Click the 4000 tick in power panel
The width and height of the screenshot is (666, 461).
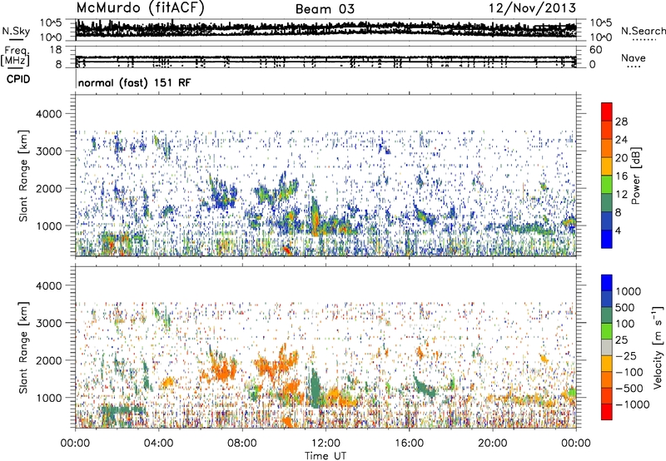tap(49, 114)
